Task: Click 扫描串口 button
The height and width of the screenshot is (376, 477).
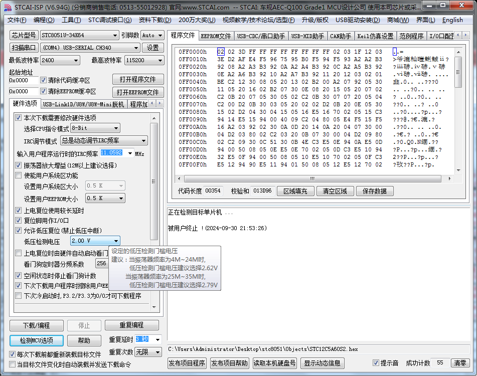Action: 24,48
